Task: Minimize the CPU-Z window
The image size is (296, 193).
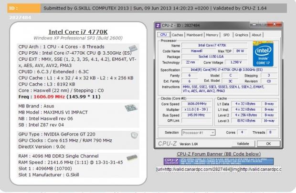Action: (254, 24)
